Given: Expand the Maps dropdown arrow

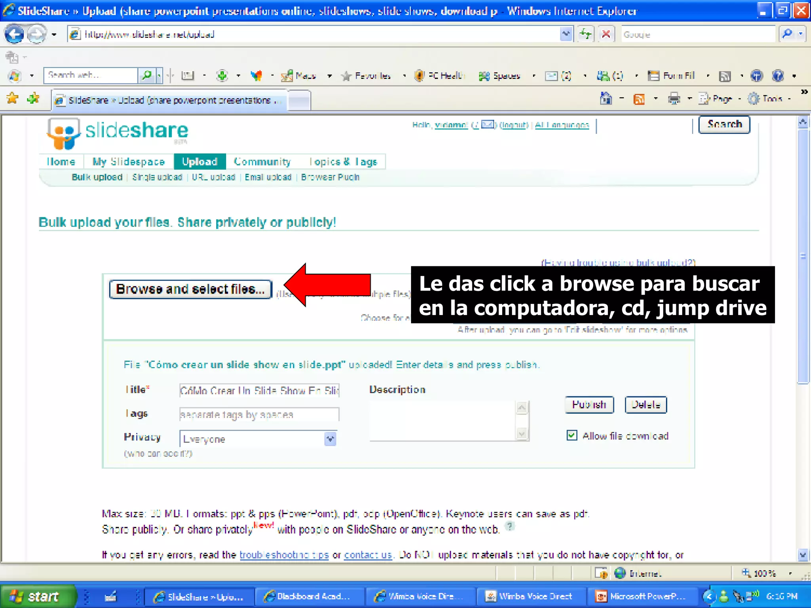Looking at the screenshot, I should (329, 76).
